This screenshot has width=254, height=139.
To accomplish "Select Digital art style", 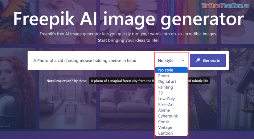I will click(x=171, y=82).
